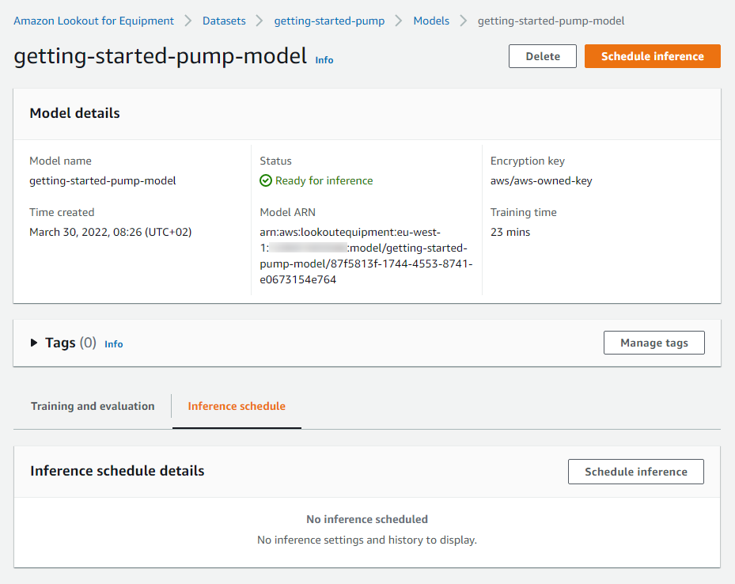Click the No inference settings and history message
This screenshot has height=584, width=735.
pyautogui.click(x=367, y=540)
